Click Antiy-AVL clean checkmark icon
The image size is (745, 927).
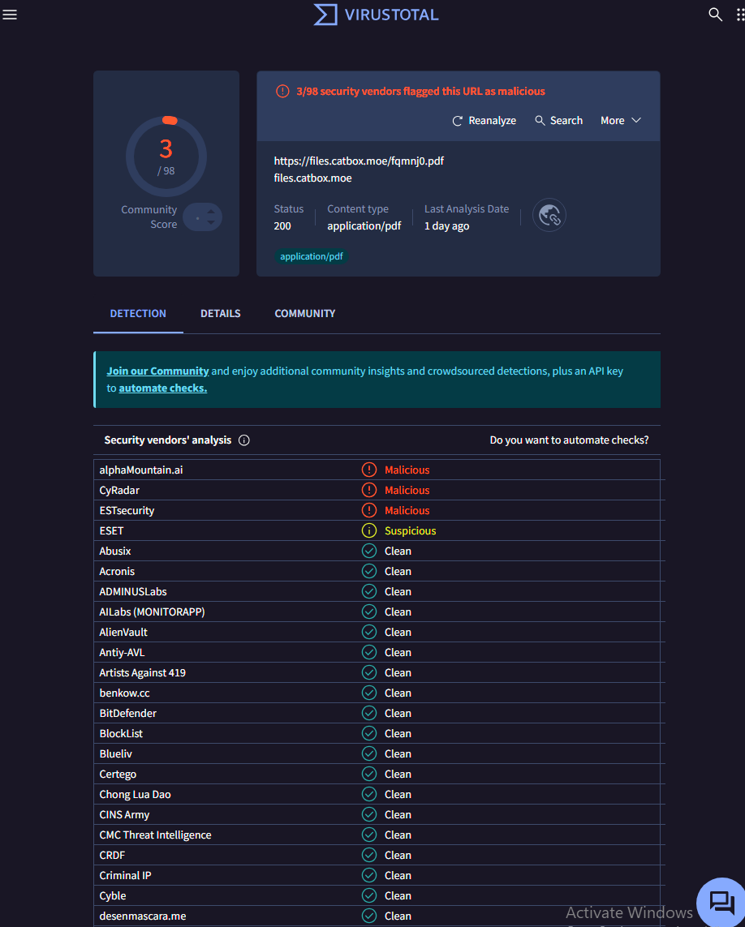point(369,652)
